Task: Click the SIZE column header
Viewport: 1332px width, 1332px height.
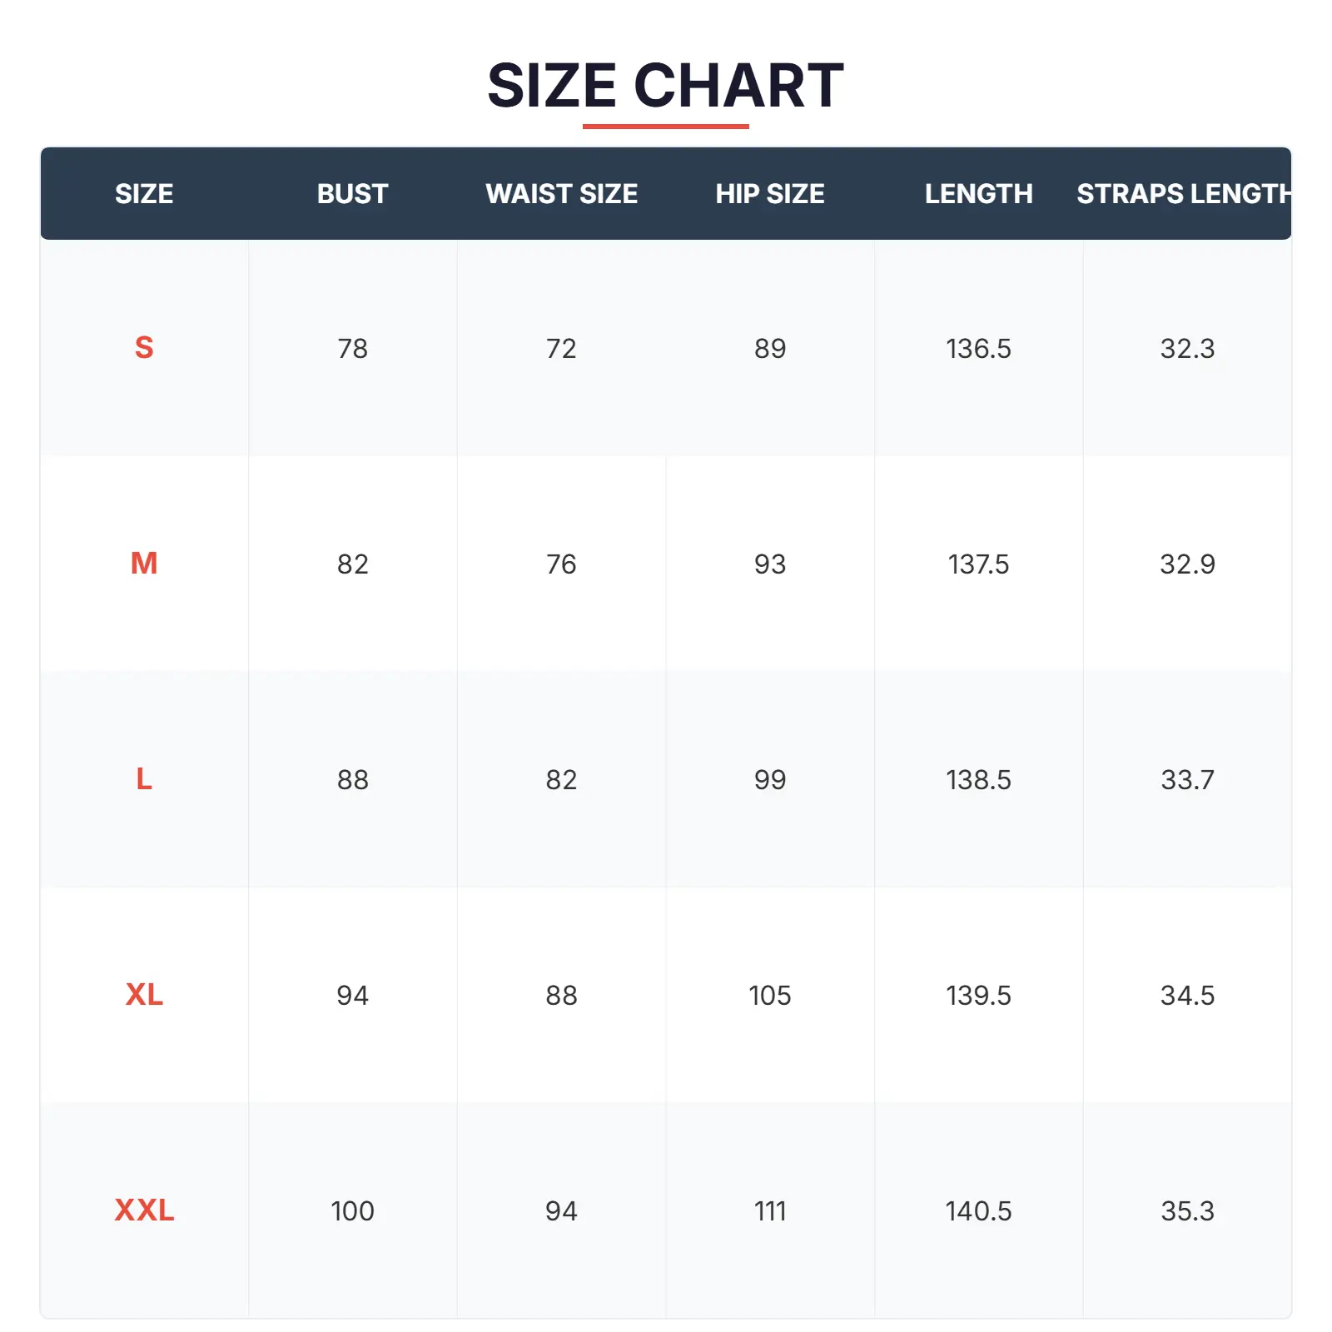Action: (x=144, y=194)
